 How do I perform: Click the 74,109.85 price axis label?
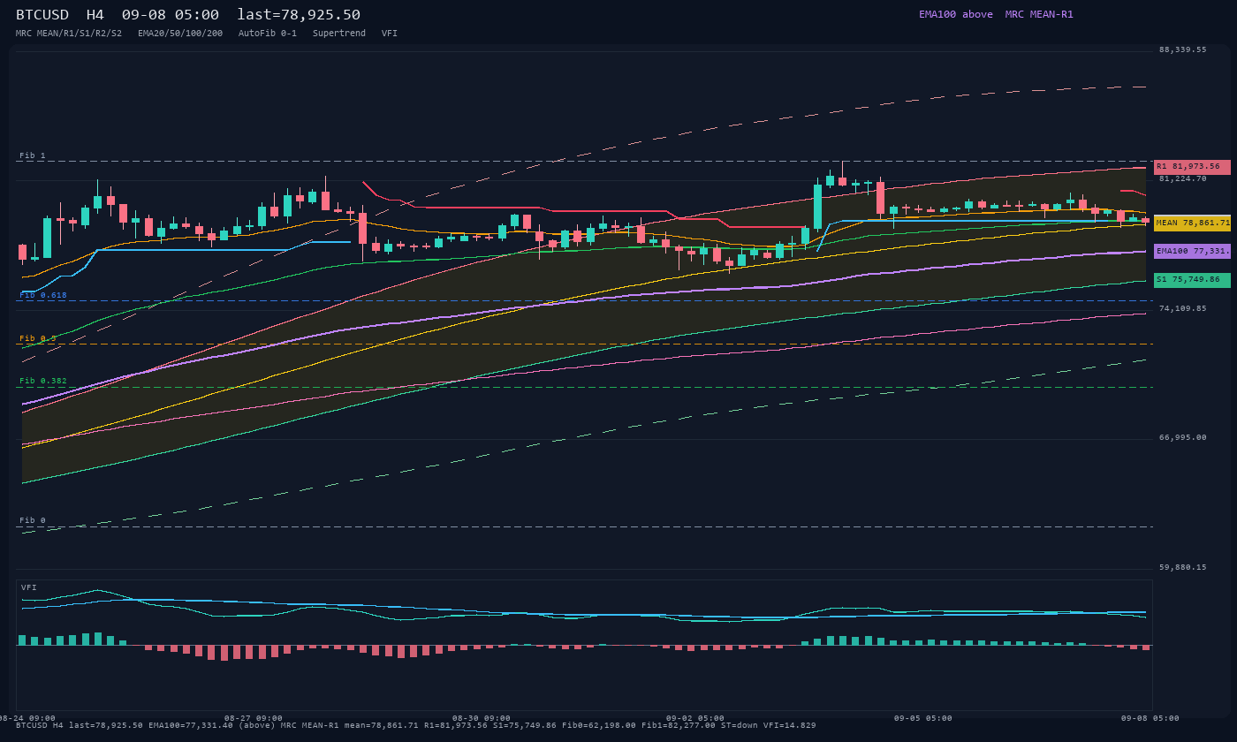tap(1183, 308)
